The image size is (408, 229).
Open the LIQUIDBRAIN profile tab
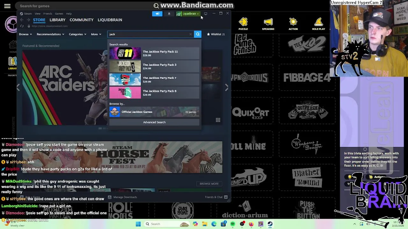tap(110, 20)
